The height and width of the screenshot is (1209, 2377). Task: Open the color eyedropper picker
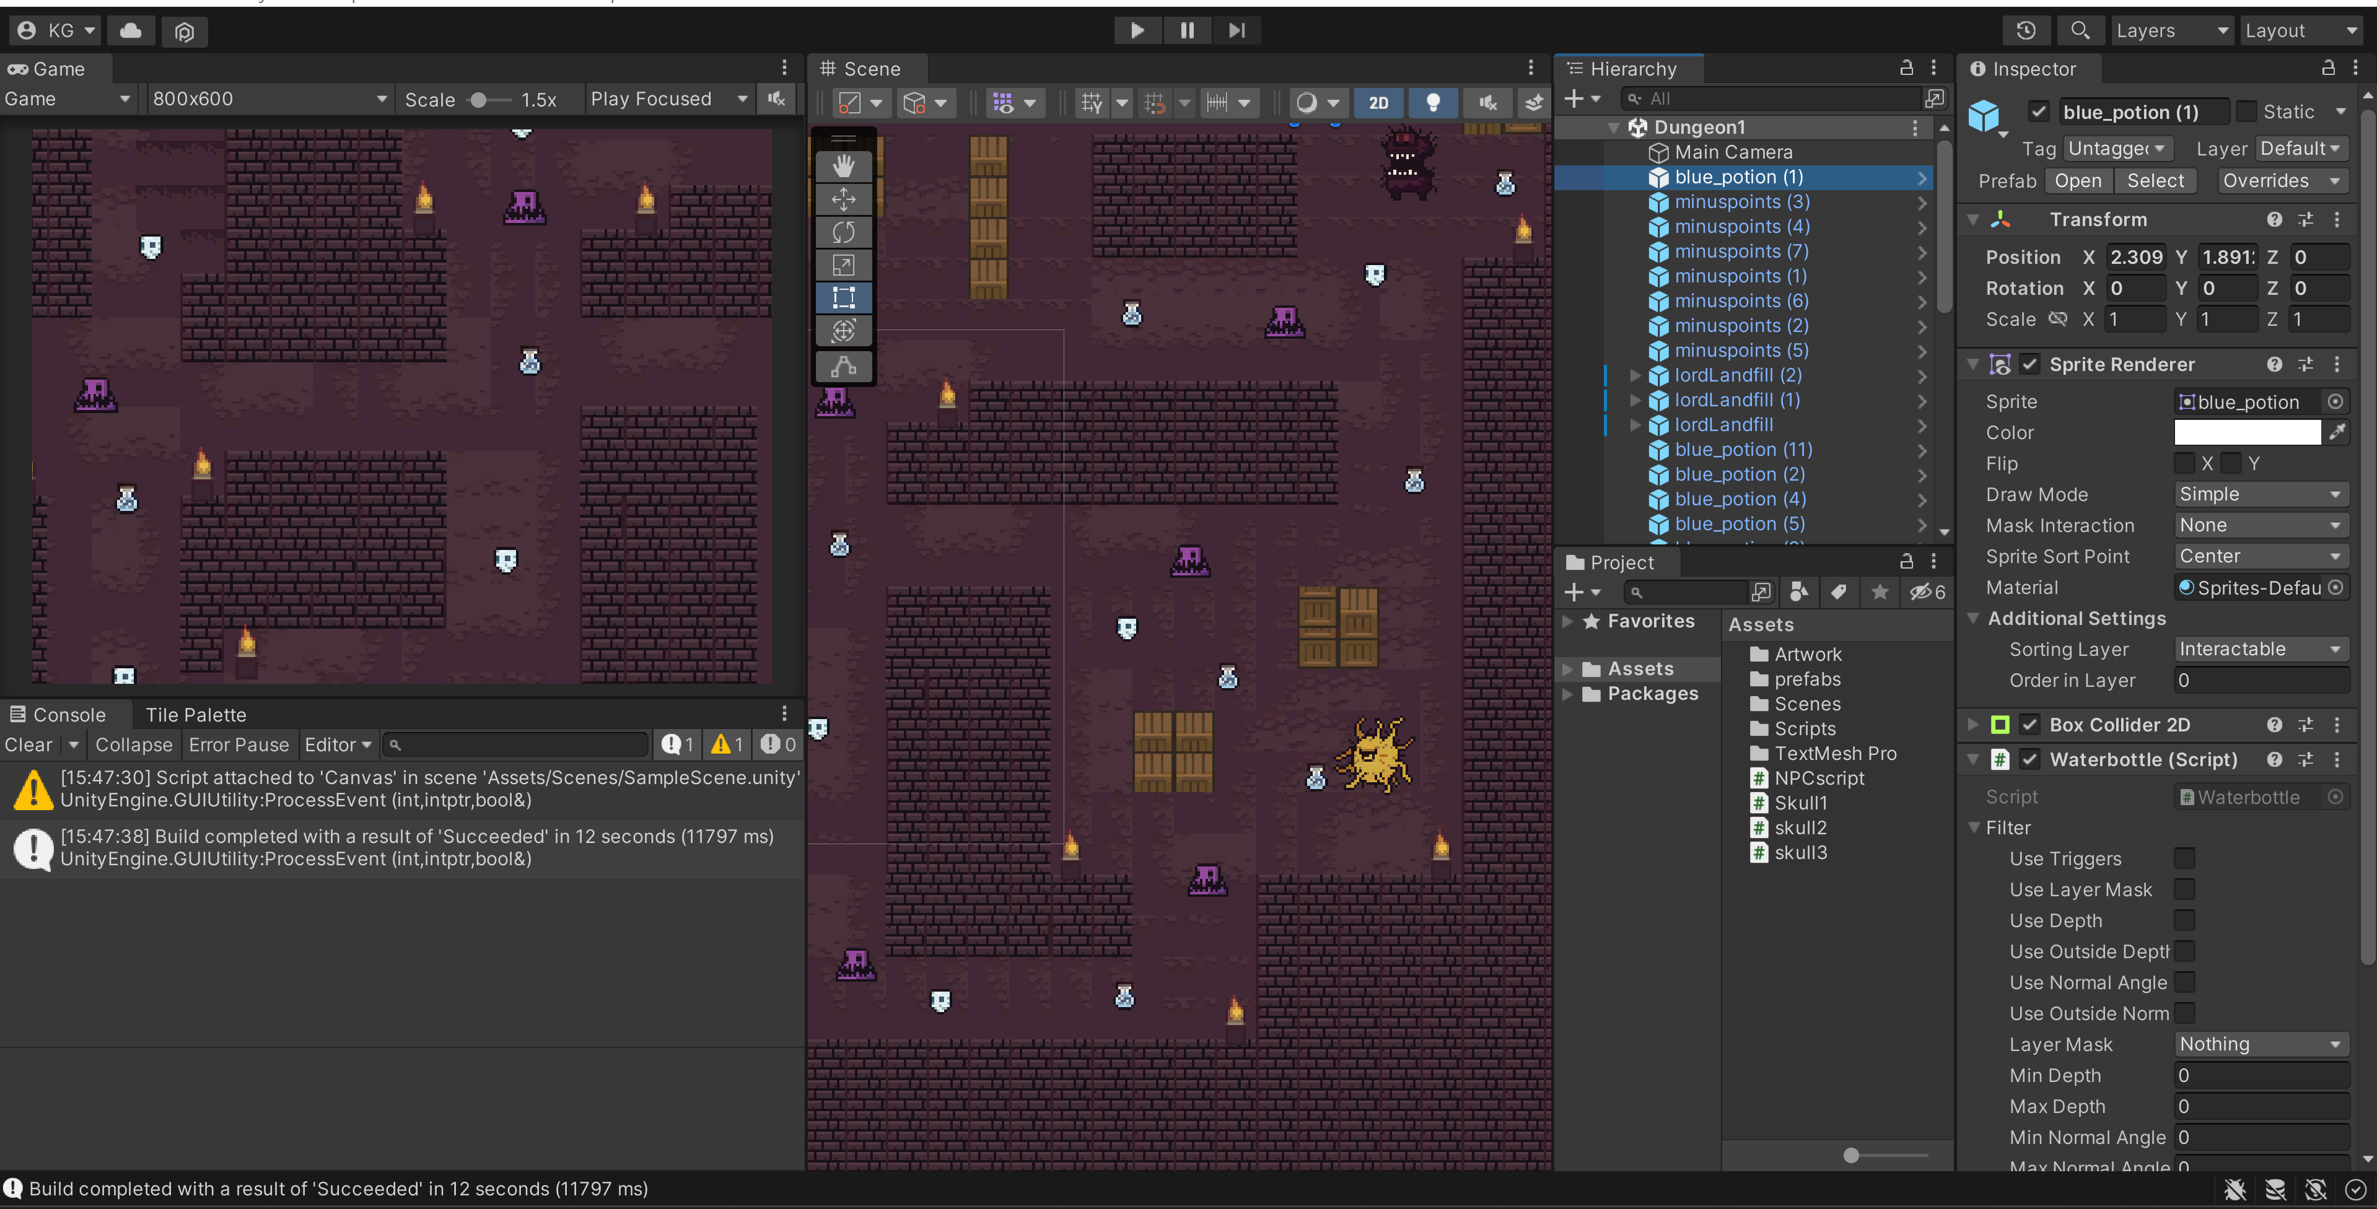[2337, 432]
